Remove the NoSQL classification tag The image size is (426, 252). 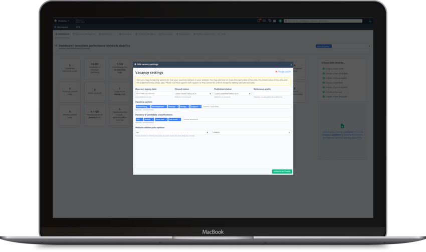153,119
